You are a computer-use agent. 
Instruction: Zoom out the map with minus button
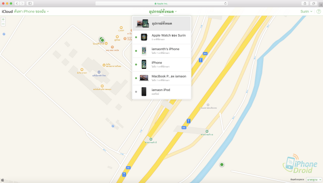click(3, 24)
